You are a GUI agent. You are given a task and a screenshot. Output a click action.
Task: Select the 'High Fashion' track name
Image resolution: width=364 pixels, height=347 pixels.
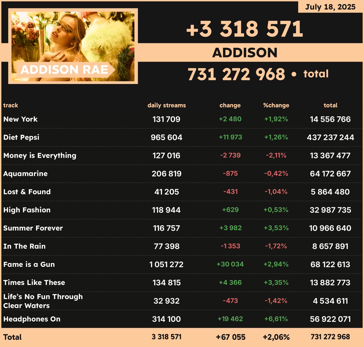[x=27, y=210]
